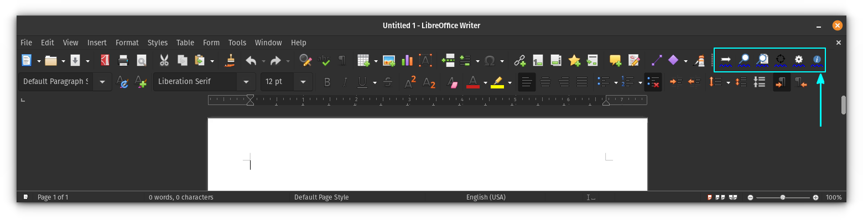The height and width of the screenshot is (220, 863).
Task: Insert a chart using the chart icon
Action: coord(407,60)
